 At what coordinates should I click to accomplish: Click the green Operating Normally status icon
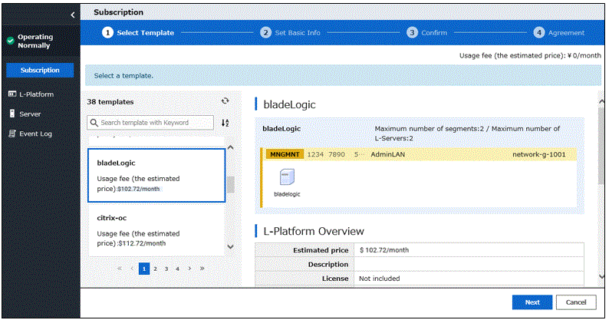pyautogui.click(x=11, y=41)
